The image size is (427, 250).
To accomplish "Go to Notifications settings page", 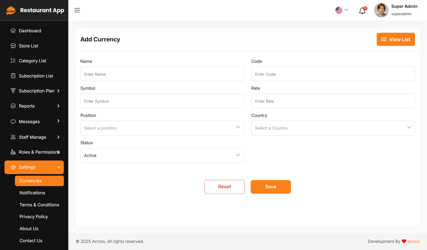I will pyautogui.click(x=32, y=193).
